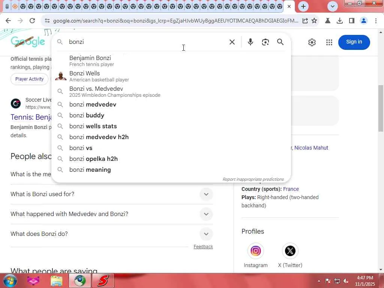This screenshot has width=384, height=288.
Task: Show hidden tray icons arrow
Action: 319,281
